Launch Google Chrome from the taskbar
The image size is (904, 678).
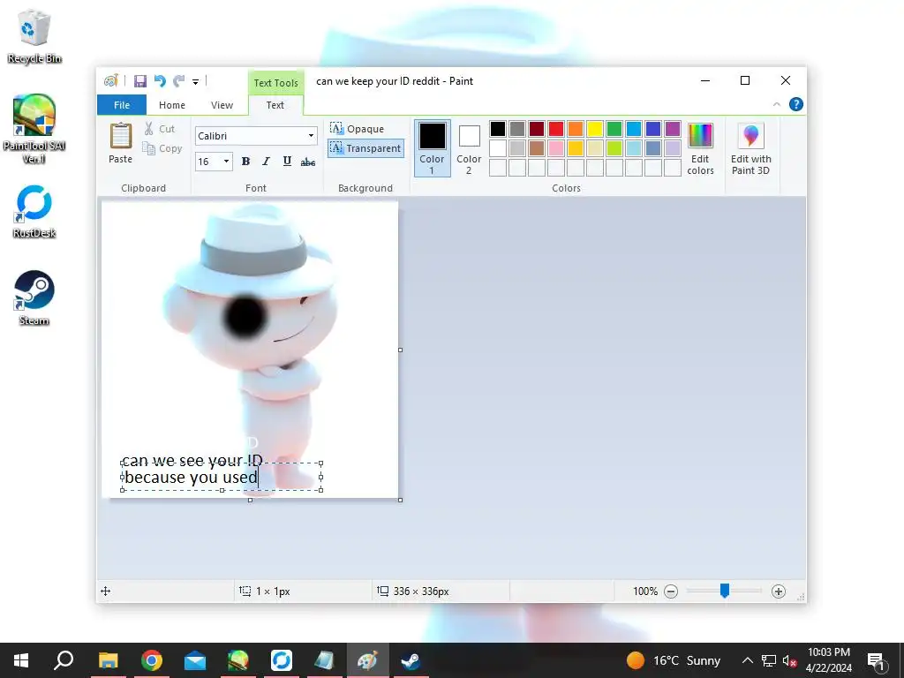pyautogui.click(x=152, y=660)
